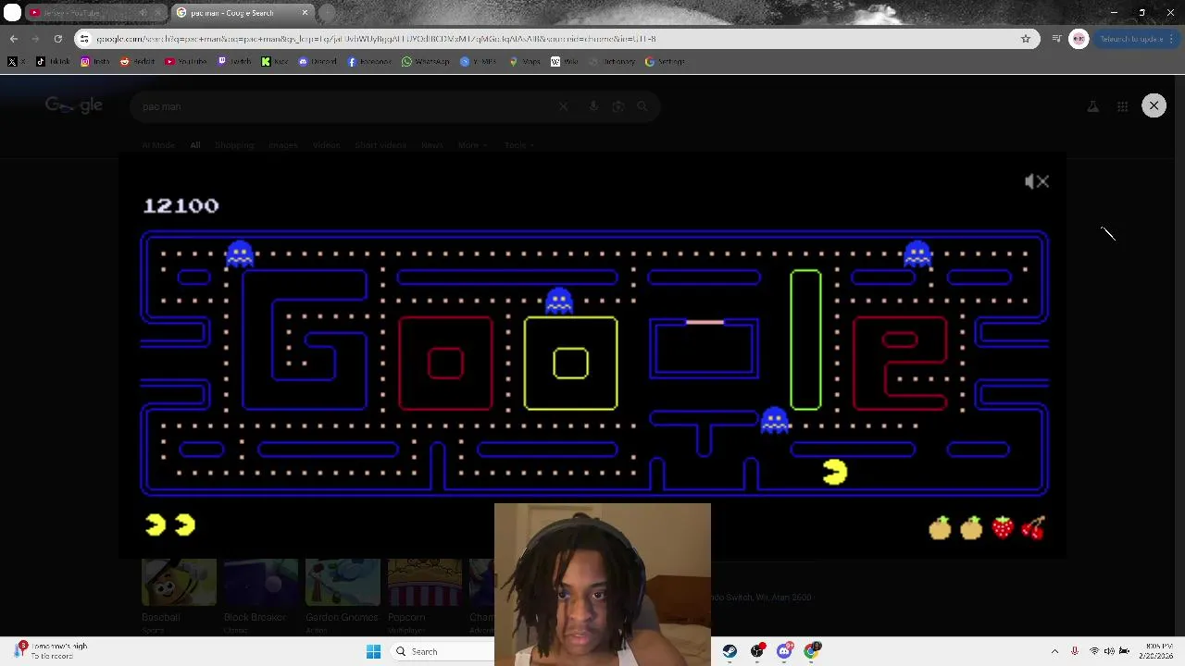Viewport: 1185px width, 666px height.
Task: Click the 12100 score display
Action: (x=181, y=205)
